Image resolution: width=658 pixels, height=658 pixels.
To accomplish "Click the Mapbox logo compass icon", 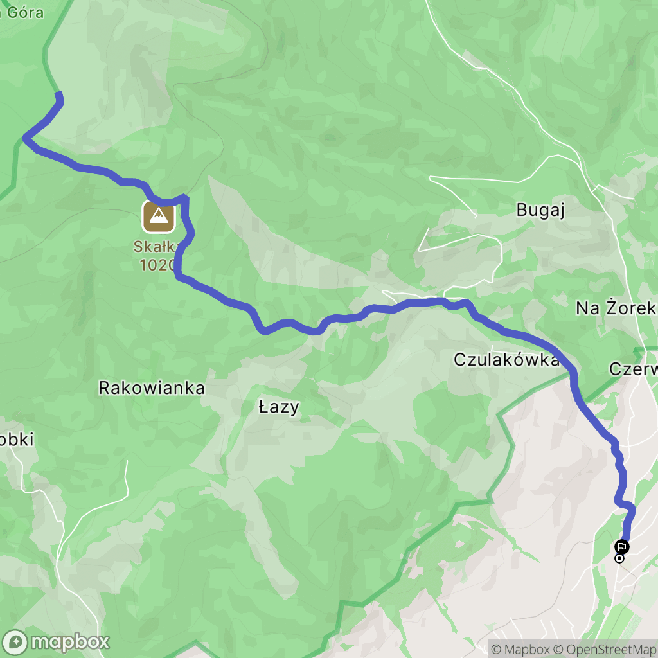I will [x=15, y=643].
